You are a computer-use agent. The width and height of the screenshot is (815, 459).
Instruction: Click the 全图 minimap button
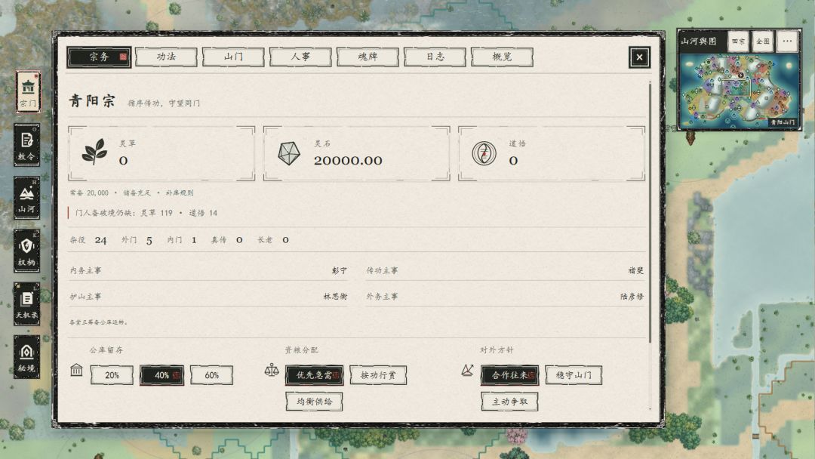762,41
